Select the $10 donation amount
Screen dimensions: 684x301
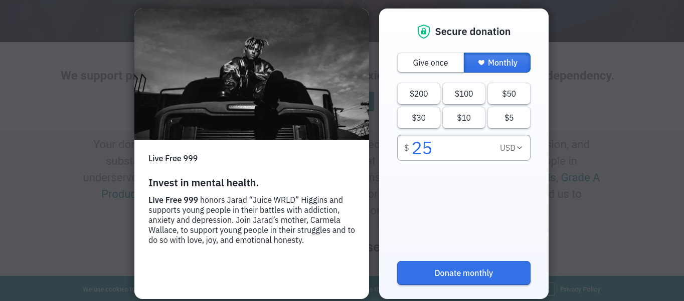point(463,118)
